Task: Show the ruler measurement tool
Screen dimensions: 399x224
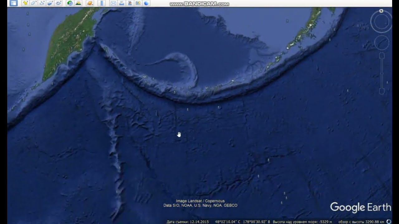Action: (101, 3)
